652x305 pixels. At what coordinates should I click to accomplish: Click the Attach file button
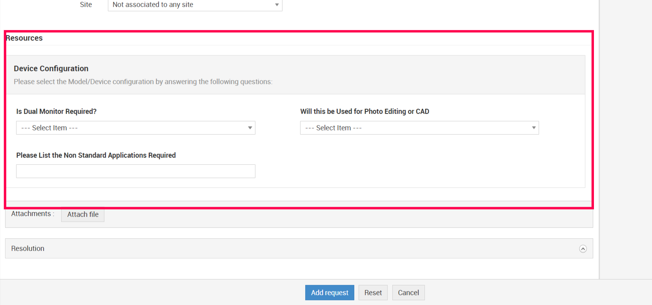[x=83, y=215]
